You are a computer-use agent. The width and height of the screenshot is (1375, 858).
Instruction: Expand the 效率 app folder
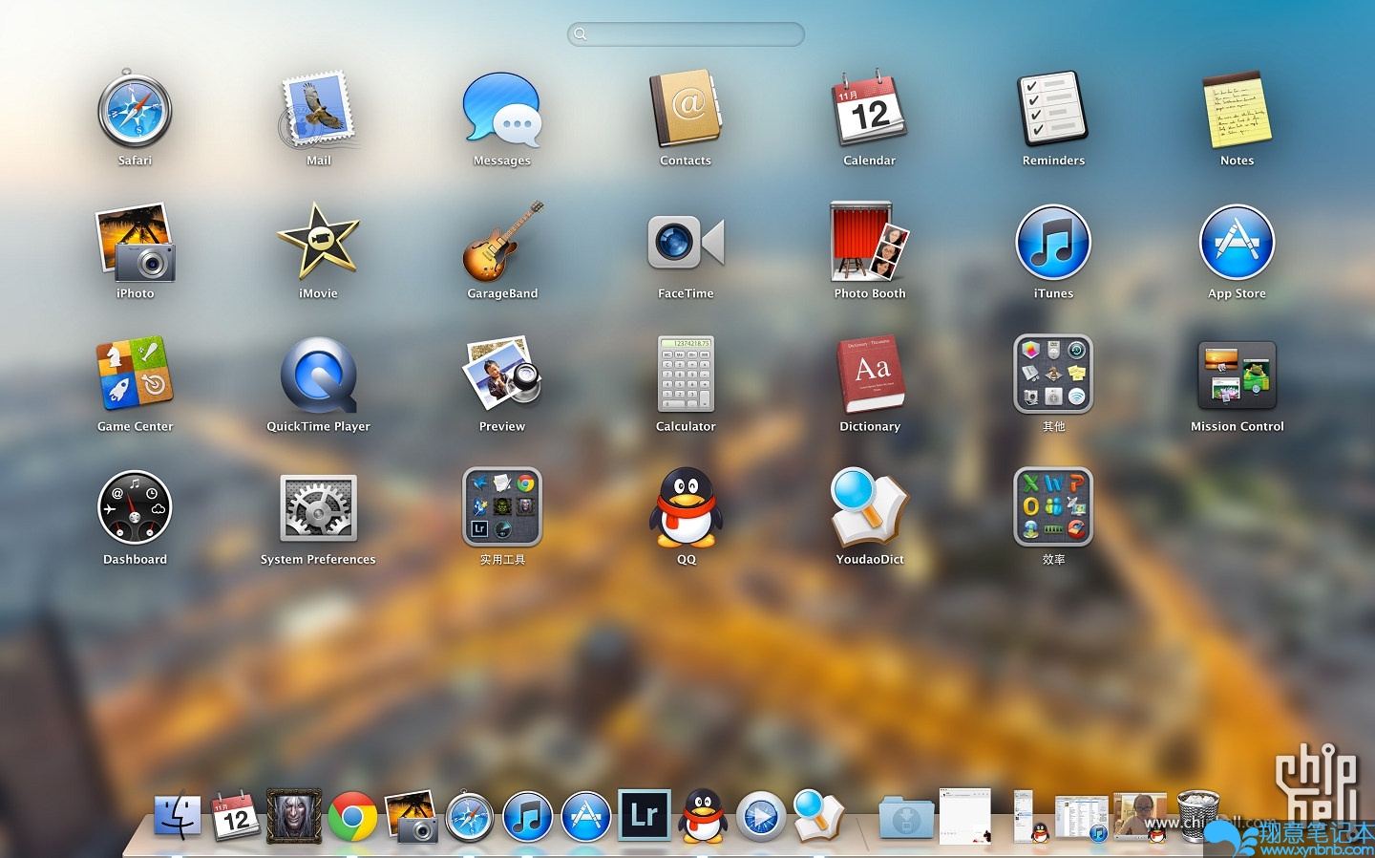pyautogui.click(x=1053, y=507)
